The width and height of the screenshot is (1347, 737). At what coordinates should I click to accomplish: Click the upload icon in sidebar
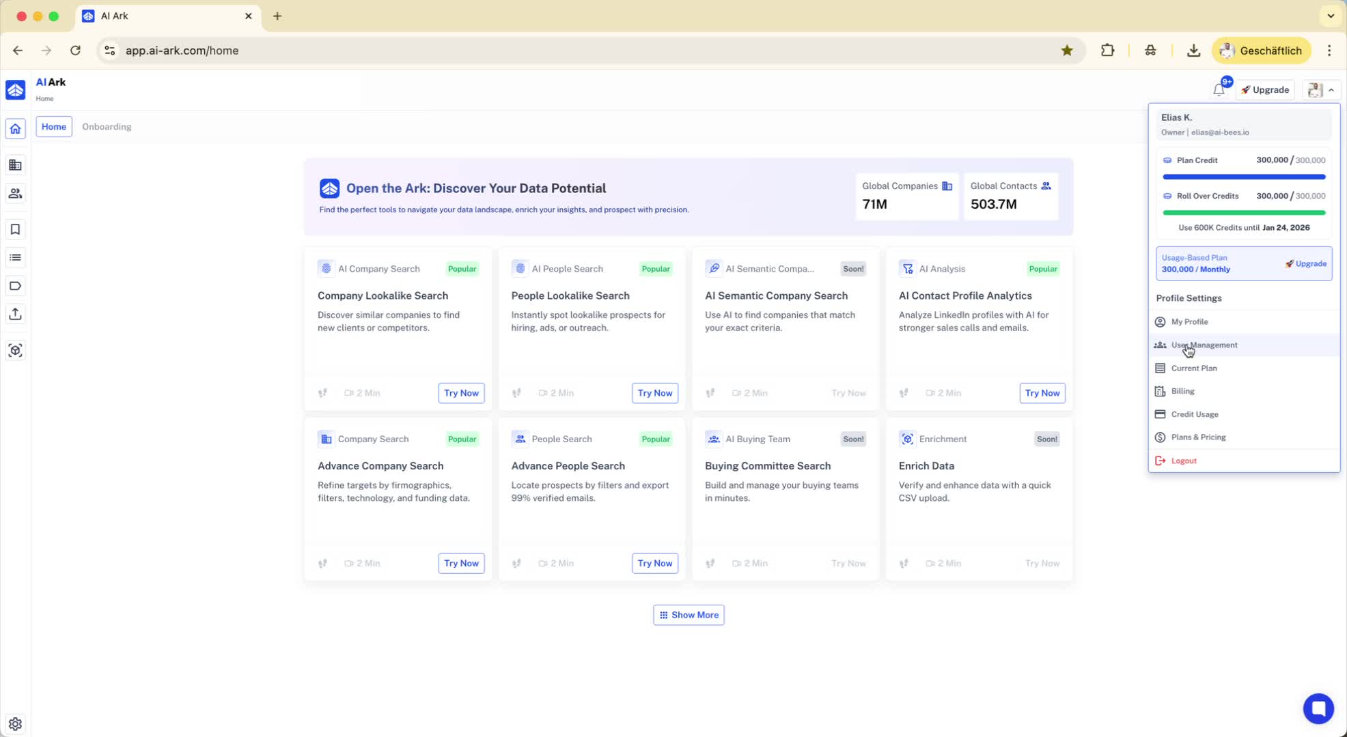(15, 314)
